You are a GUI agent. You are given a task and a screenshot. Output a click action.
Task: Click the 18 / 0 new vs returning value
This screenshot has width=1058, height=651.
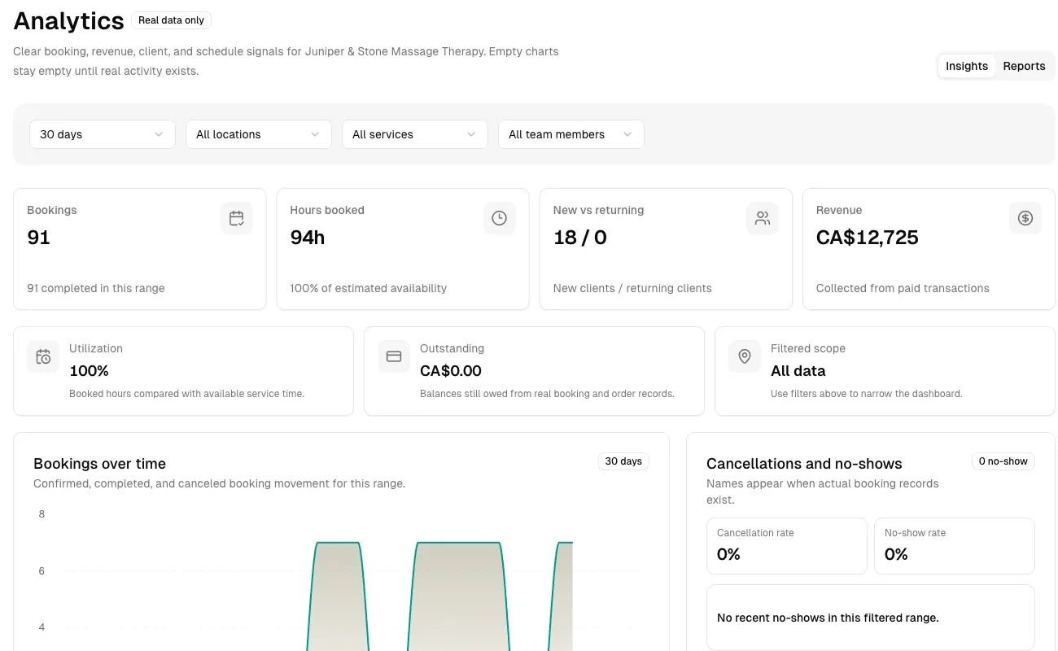[x=579, y=238]
